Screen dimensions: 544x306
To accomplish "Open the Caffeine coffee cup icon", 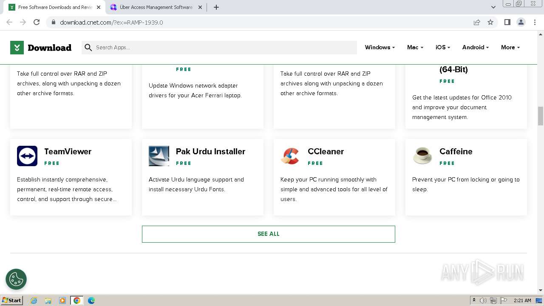I will (x=422, y=156).
